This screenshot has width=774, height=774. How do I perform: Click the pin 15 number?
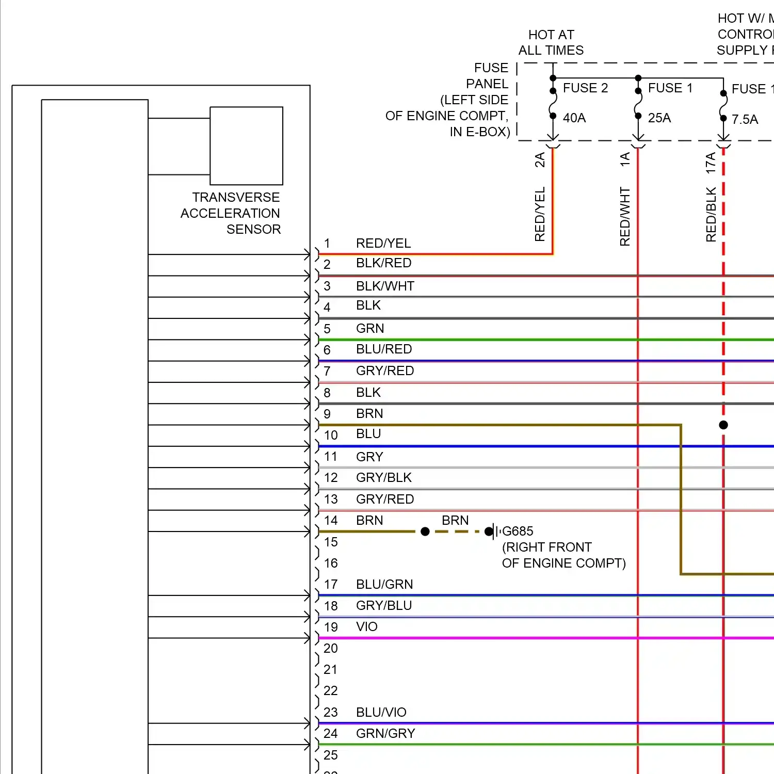(x=331, y=542)
